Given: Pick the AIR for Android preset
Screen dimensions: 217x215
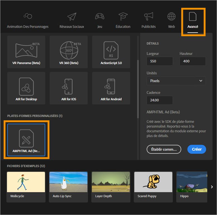Looking at the screenshot, I should point(111,88).
